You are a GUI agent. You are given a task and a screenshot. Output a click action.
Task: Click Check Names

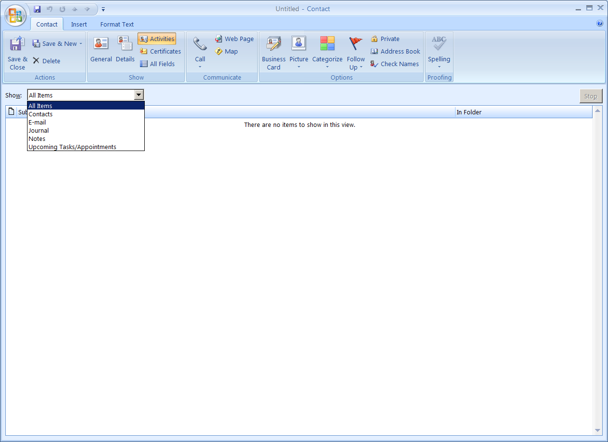(394, 64)
